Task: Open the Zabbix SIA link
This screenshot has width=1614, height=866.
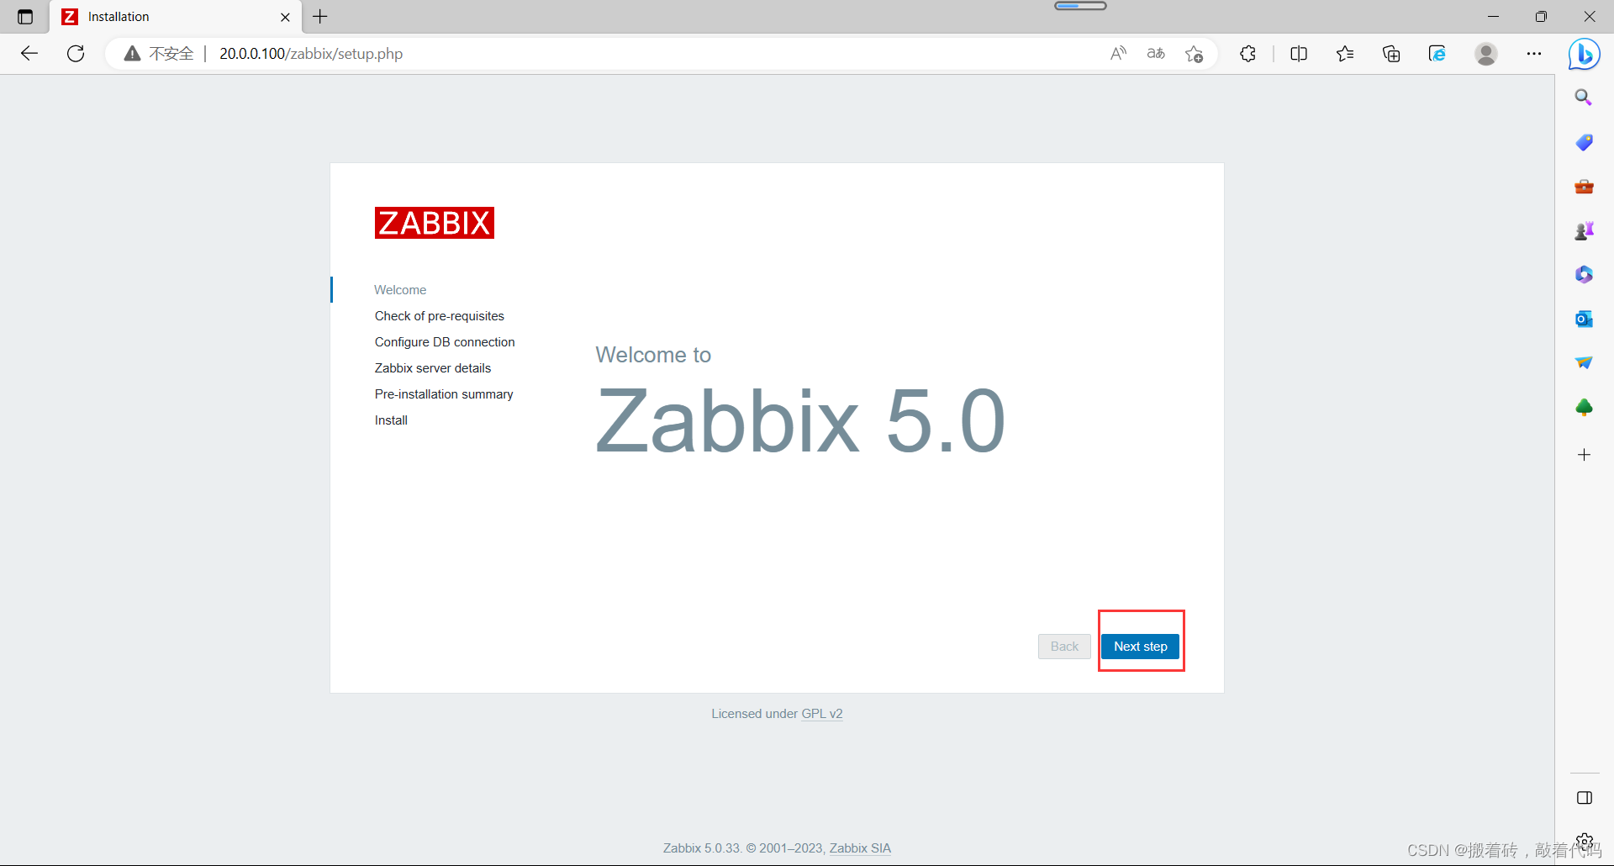Action: click(x=860, y=848)
